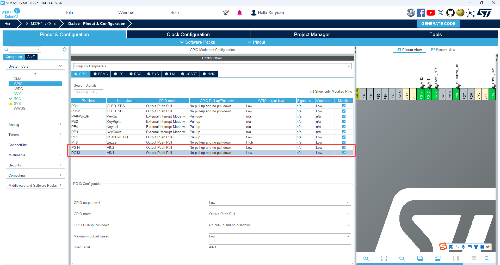Toggle the Sogou voice input microphone
Screen dimensions: 500x265
[x=463, y=247]
